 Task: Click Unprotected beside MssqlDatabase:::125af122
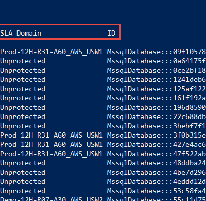[x=23, y=89]
